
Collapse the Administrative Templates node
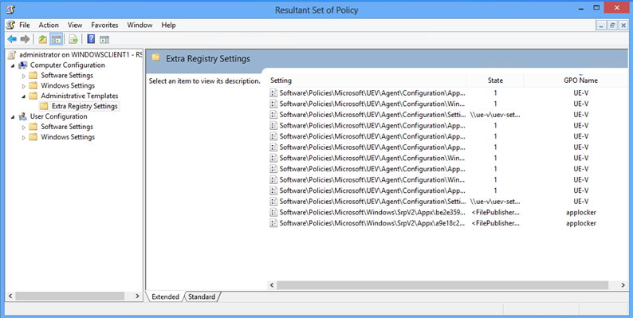23,96
